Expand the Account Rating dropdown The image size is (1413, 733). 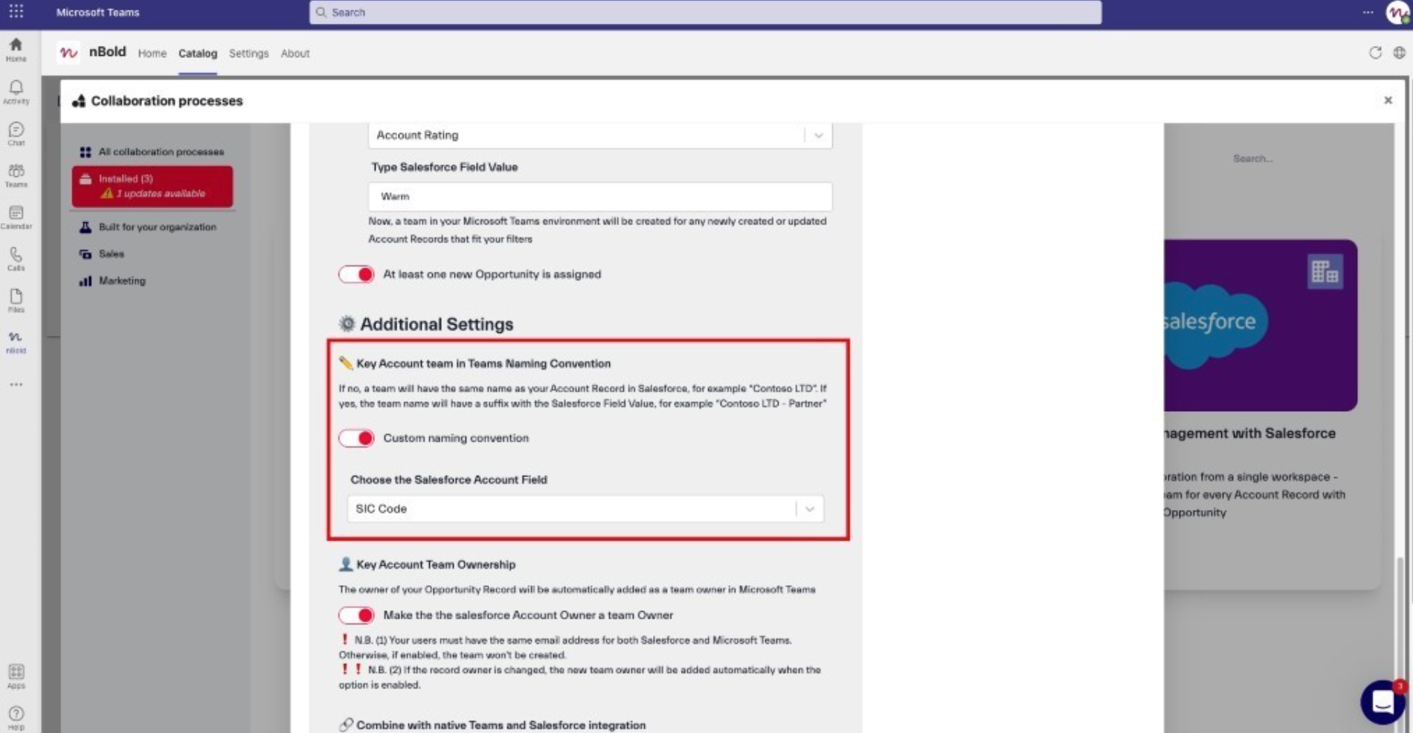tap(817, 135)
